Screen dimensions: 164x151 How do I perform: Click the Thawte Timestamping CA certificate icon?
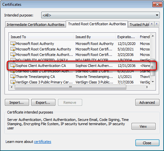(13, 77)
